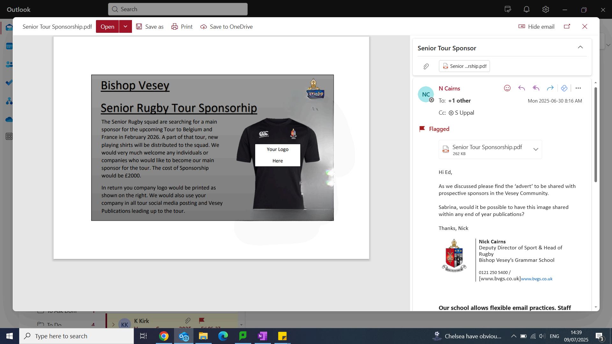Reply to N Cairns email

pyautogui.click(x=521, y=88)
